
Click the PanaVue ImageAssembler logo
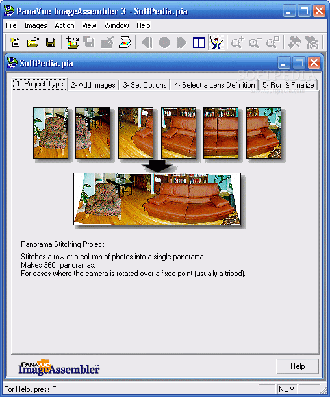pos(58,367)
